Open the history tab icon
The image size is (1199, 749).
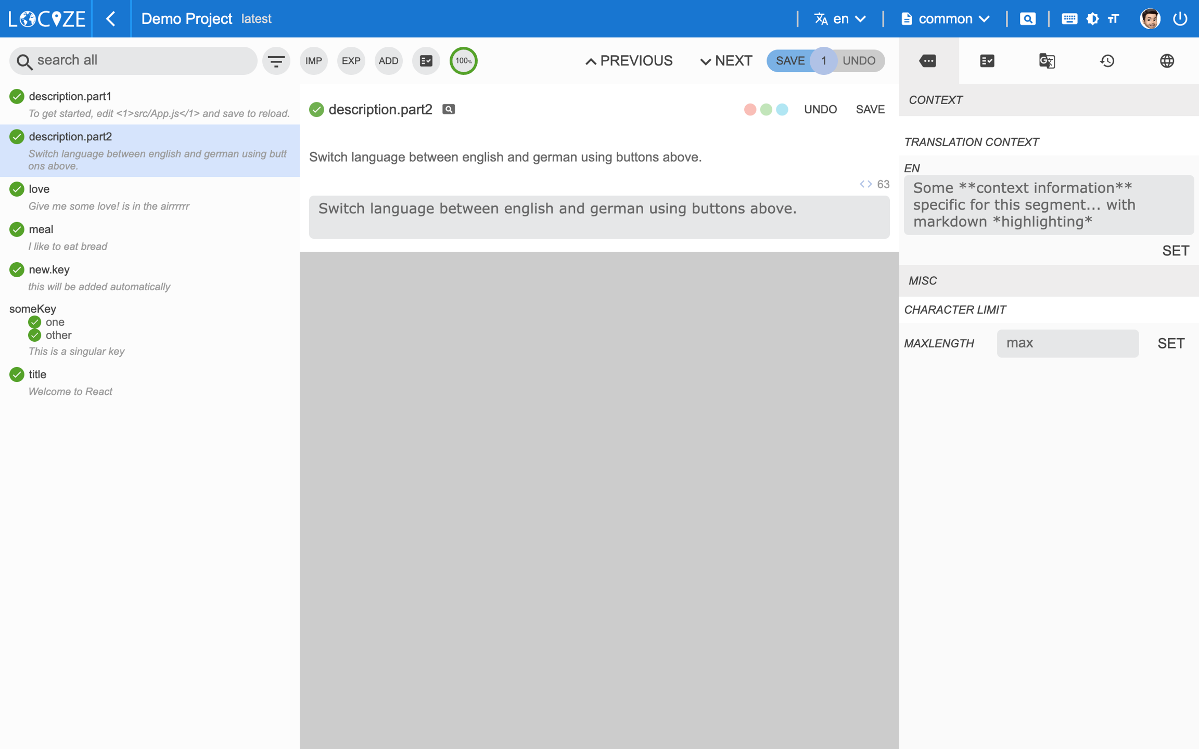click(1107, 61)
